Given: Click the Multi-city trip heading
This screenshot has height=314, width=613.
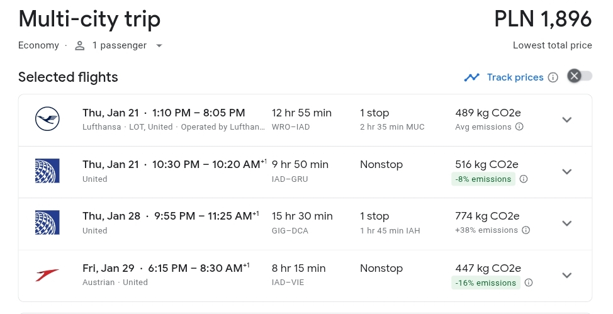Looking at the screenshot, I should point(89,19).
